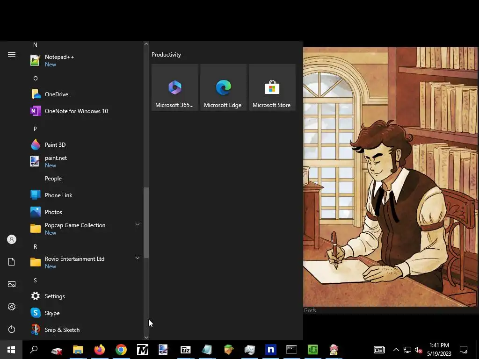Click the Productivity group heading

166,55
